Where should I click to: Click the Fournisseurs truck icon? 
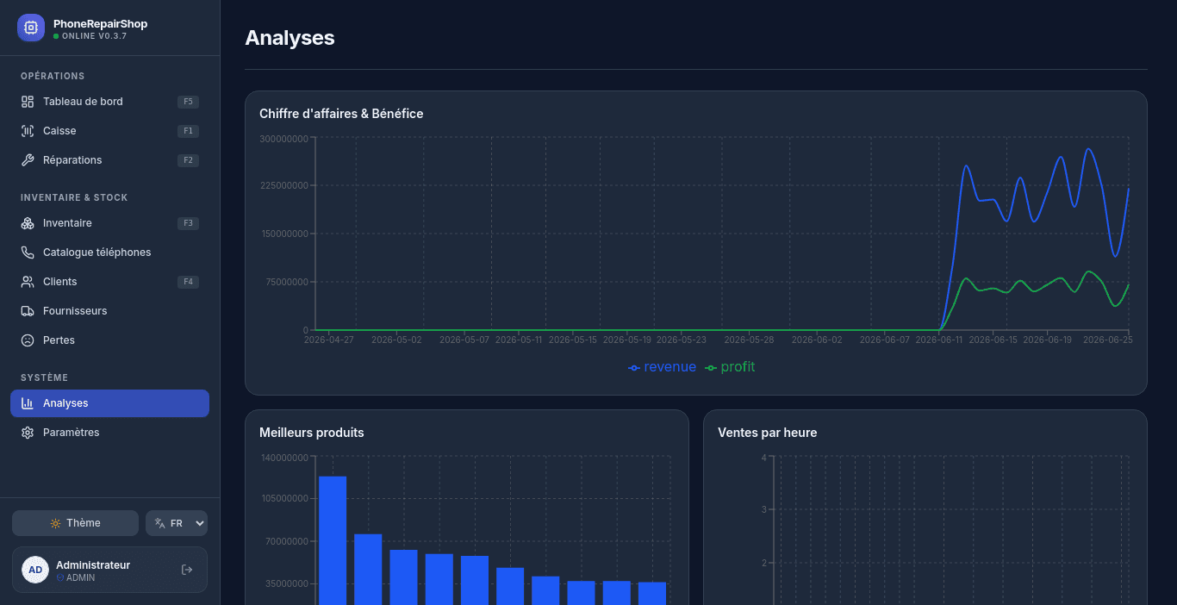[28, 311]
